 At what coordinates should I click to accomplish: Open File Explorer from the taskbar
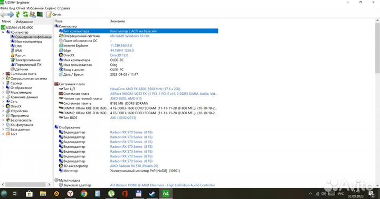[43, 194]
